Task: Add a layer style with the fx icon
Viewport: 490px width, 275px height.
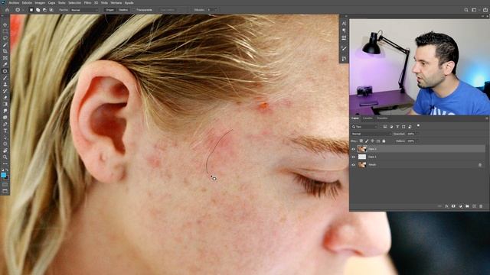Action: (446, 206)
